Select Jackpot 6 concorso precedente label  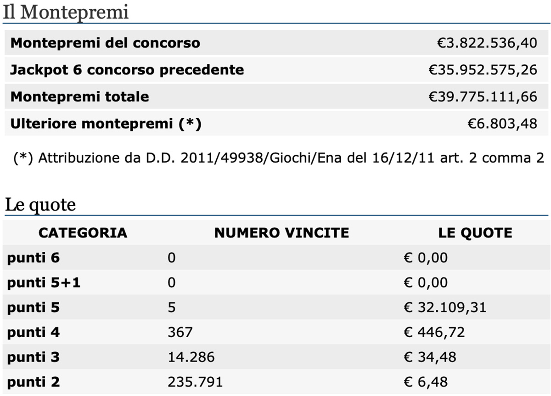coord(127,70)
